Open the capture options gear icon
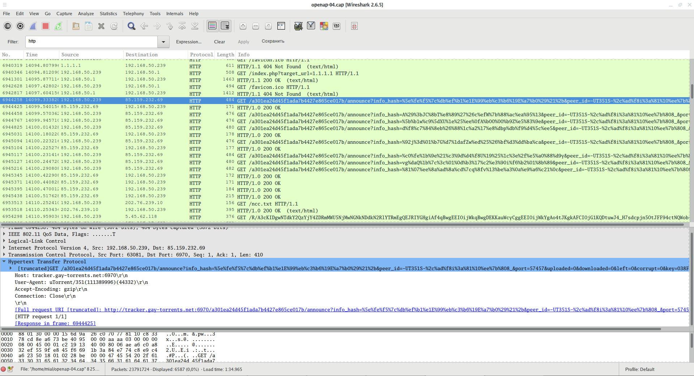 (20, 26)
